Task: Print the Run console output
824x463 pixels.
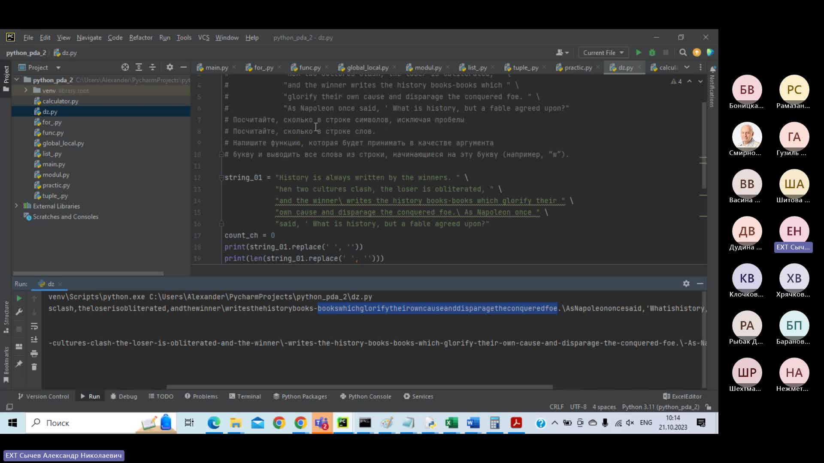Action: point(34,354)
